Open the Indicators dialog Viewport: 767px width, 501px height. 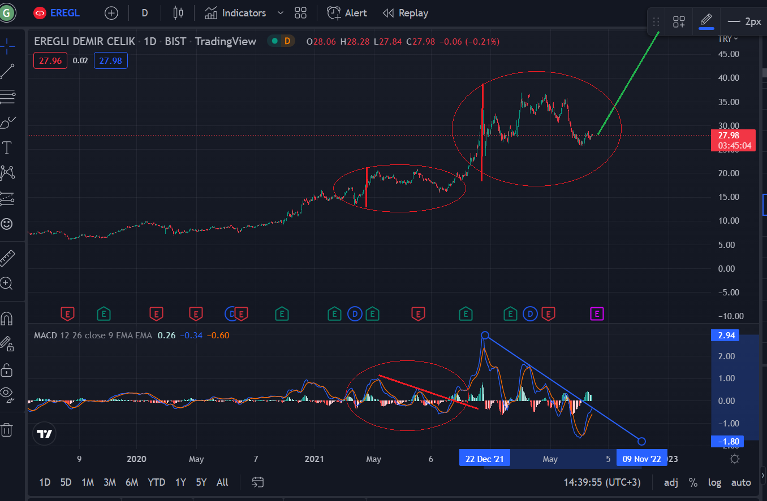(235, 13)
